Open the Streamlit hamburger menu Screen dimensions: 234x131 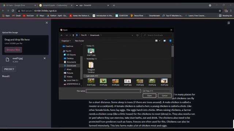click(x=229, y=23)
